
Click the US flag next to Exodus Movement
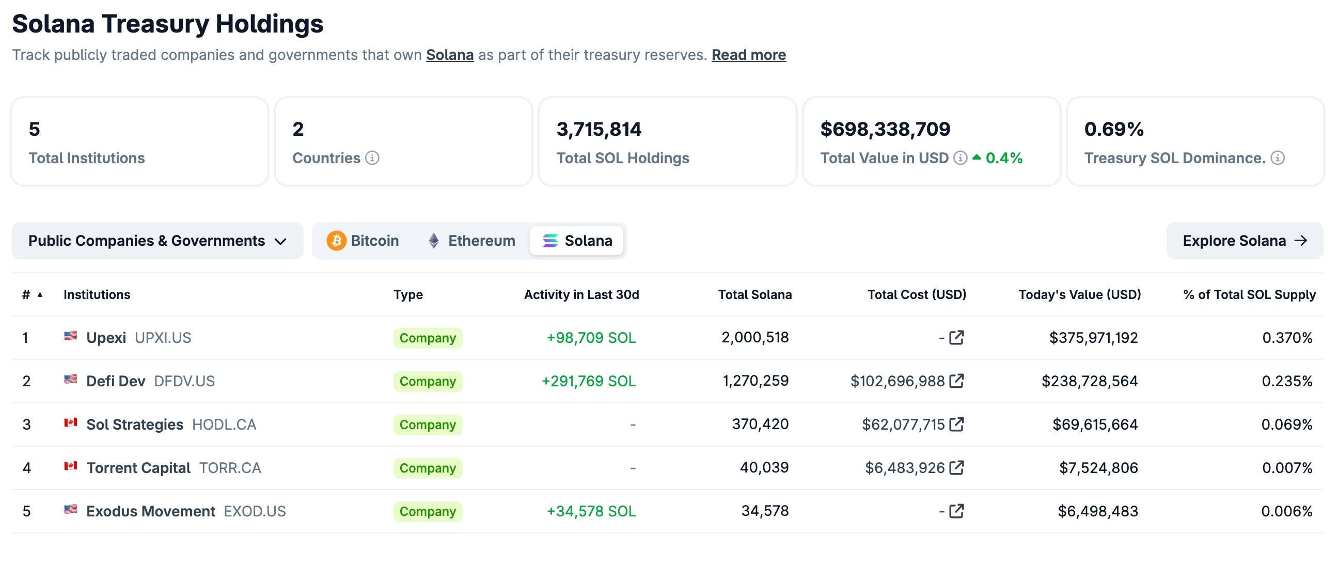(x=71, y=509)
